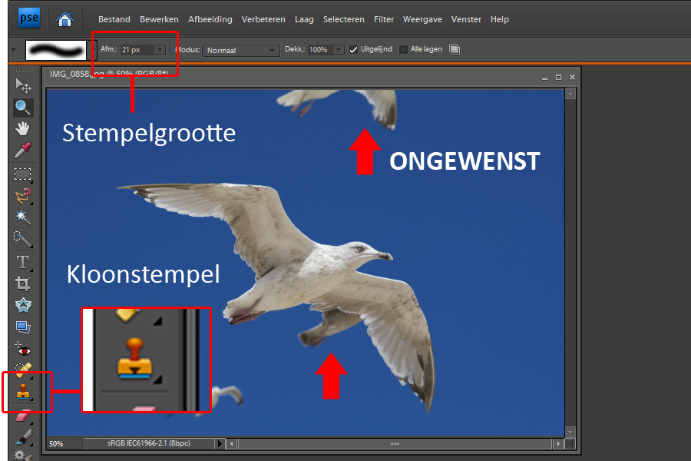Viewport: 691px width, 461px height.
Task: Open the brush stroke preset preview
Action: tap(57, 50)
